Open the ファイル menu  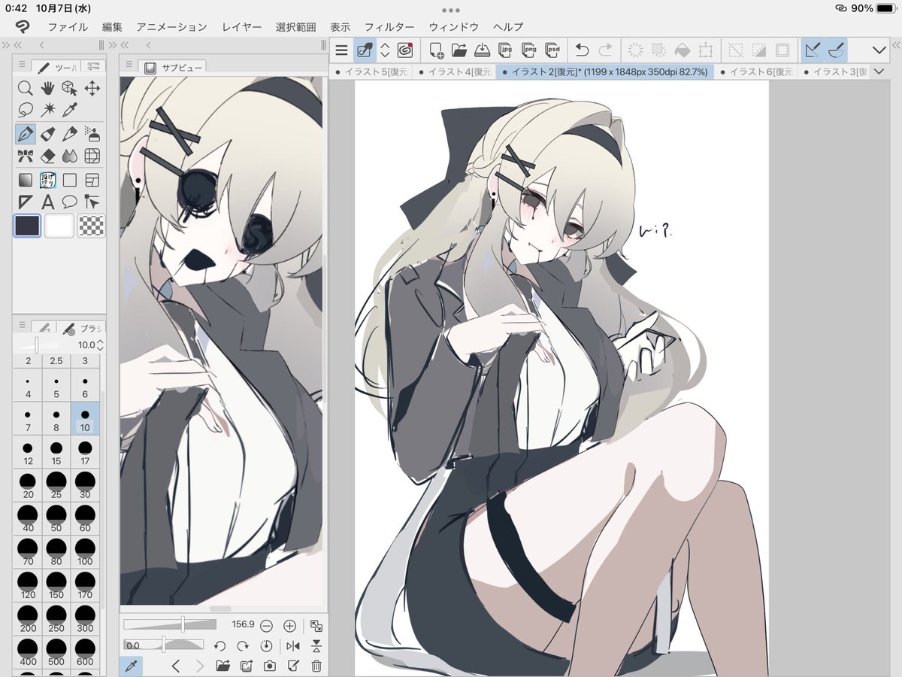point(68,26)
